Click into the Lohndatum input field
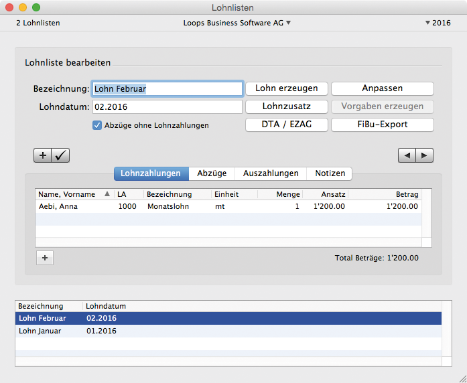Image resolution: width=467 pixels, height=383 pixels. pos(167,107)
